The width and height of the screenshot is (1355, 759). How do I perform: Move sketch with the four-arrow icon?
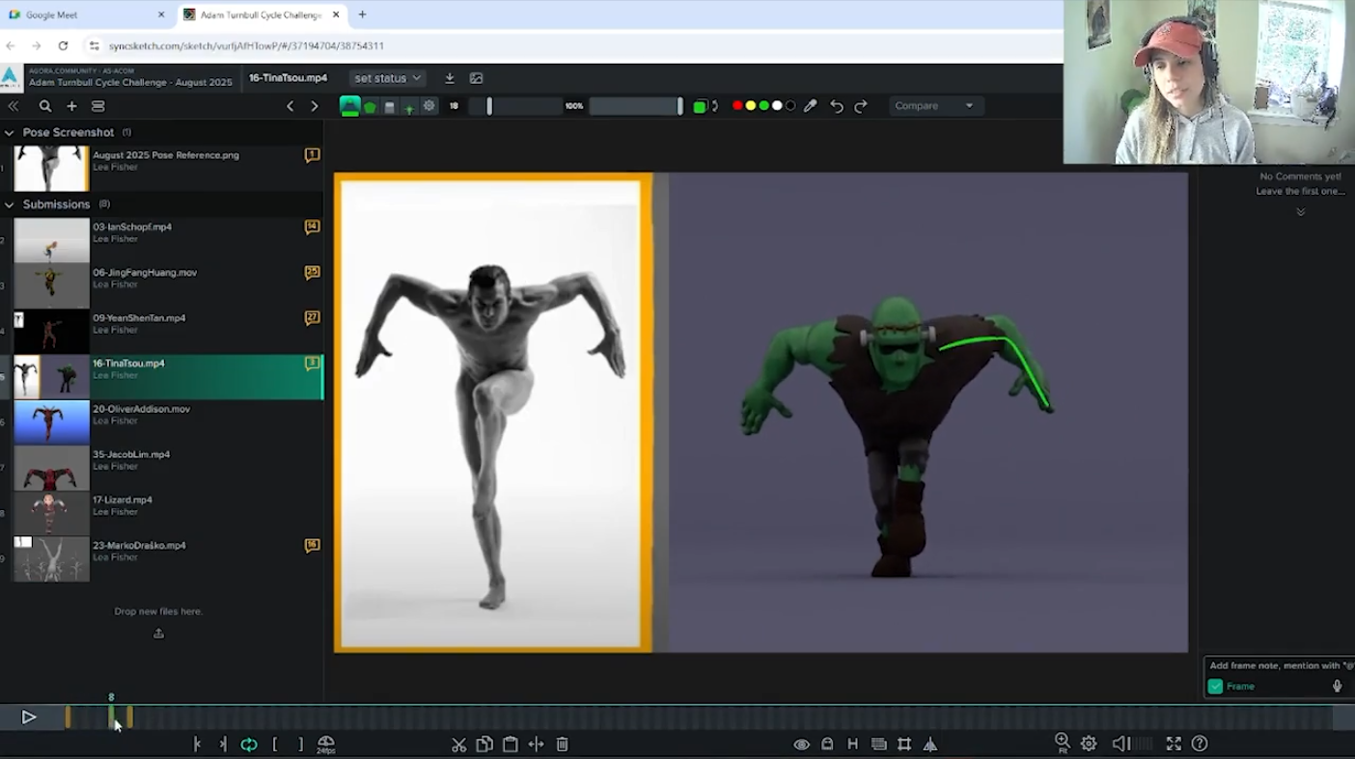coord(536,744)
